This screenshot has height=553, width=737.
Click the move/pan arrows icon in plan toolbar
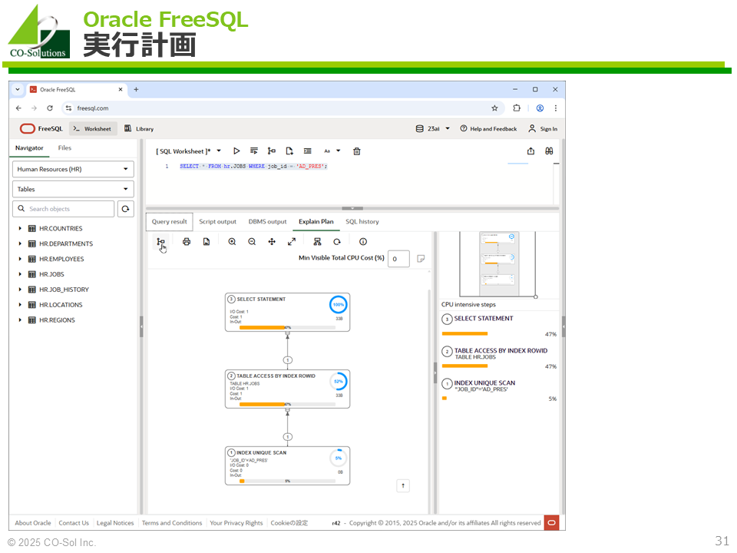coord(272,242)
